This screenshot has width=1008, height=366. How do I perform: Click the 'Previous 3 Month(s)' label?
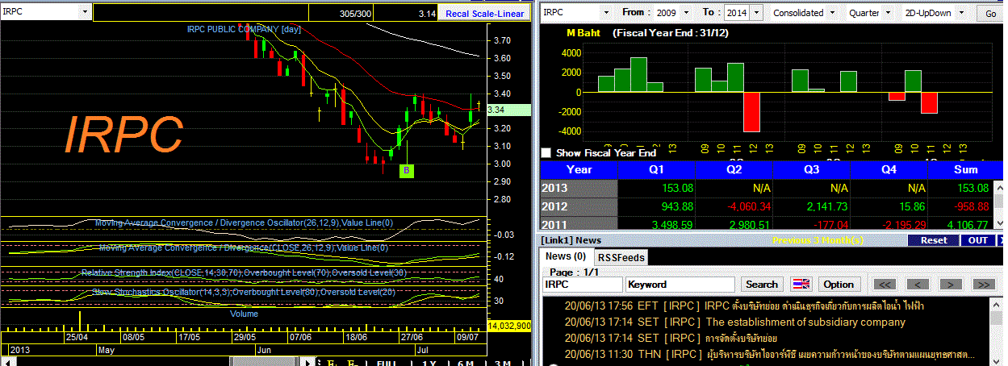(818, 240)
